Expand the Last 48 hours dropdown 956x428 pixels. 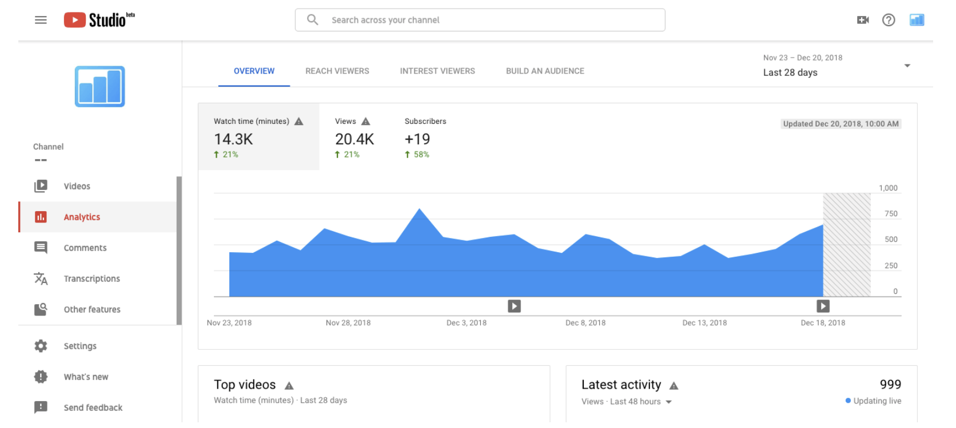tap(669, 402)
